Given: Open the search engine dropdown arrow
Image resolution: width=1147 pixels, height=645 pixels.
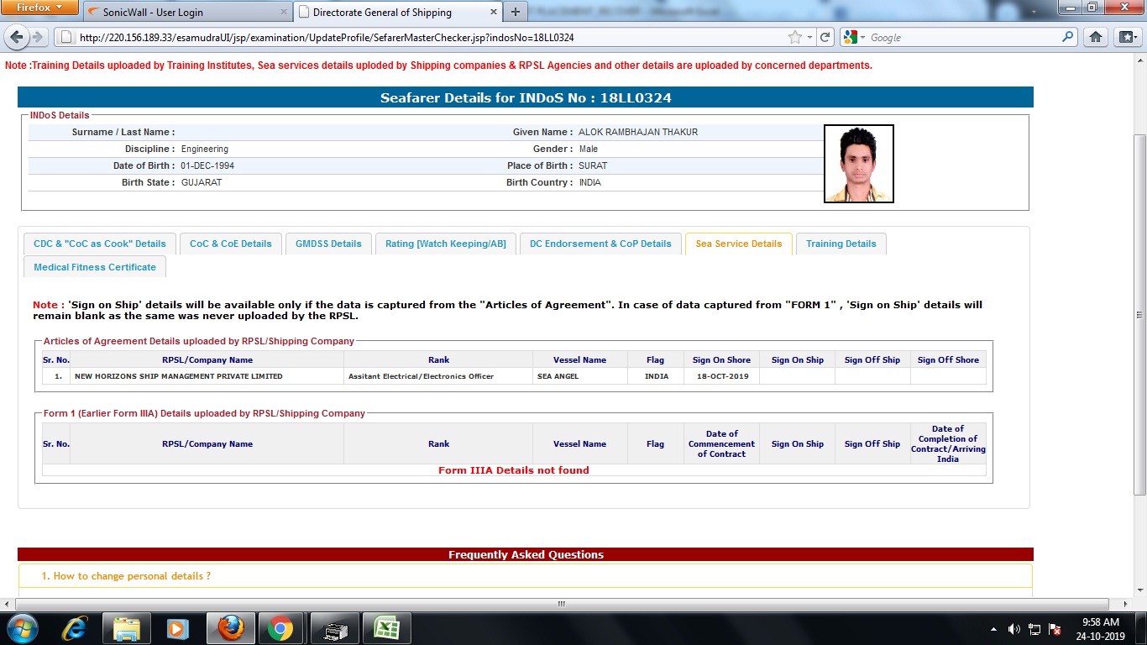Looking at the screenshot, I should [863, 38].
